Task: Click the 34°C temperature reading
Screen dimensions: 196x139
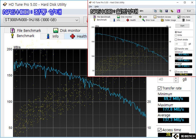Action: click(141, 11)
